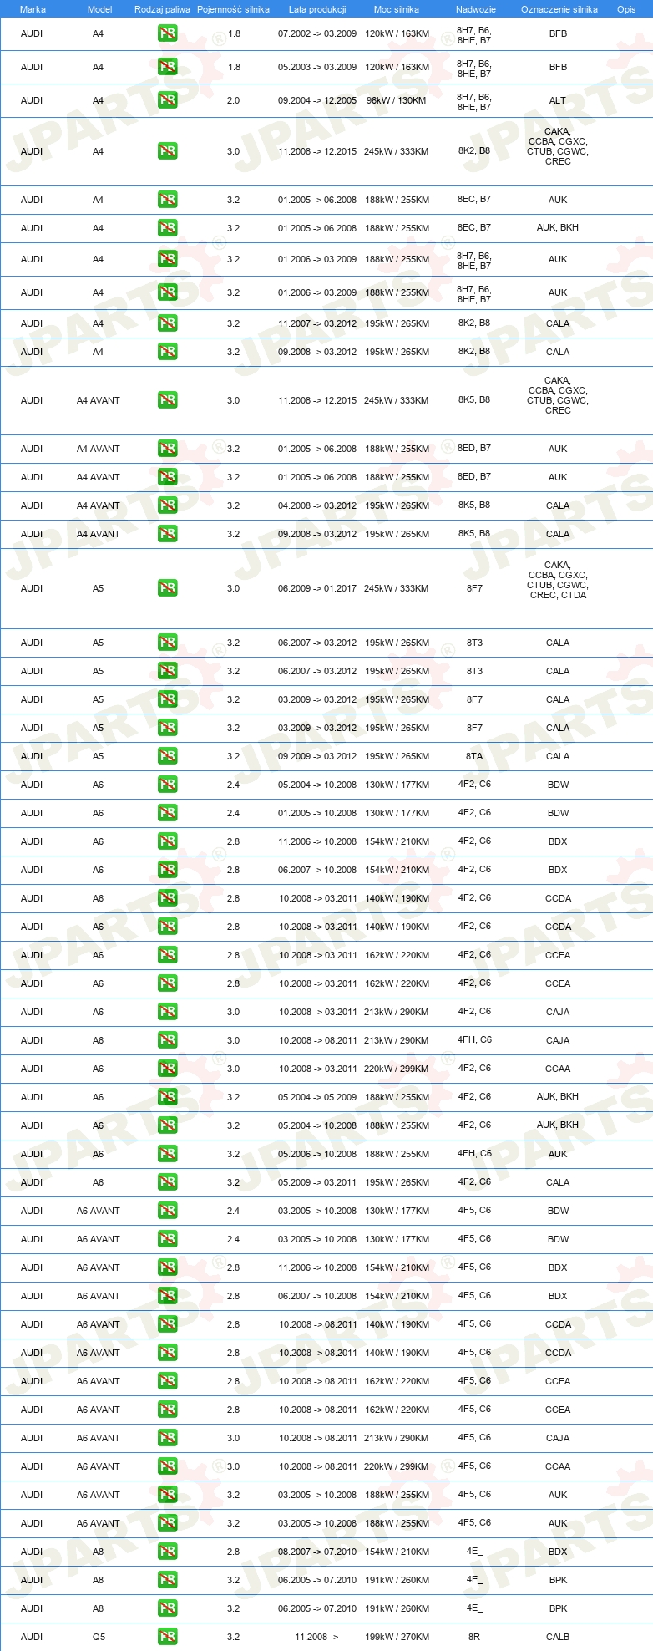Click the Lata produkcji column header
This screenshot has height=1651, width=653.
click(x=317, y=9)
